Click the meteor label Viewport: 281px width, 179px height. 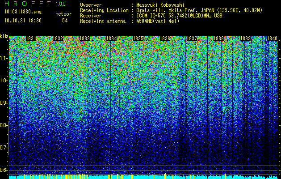pos(63,14)
